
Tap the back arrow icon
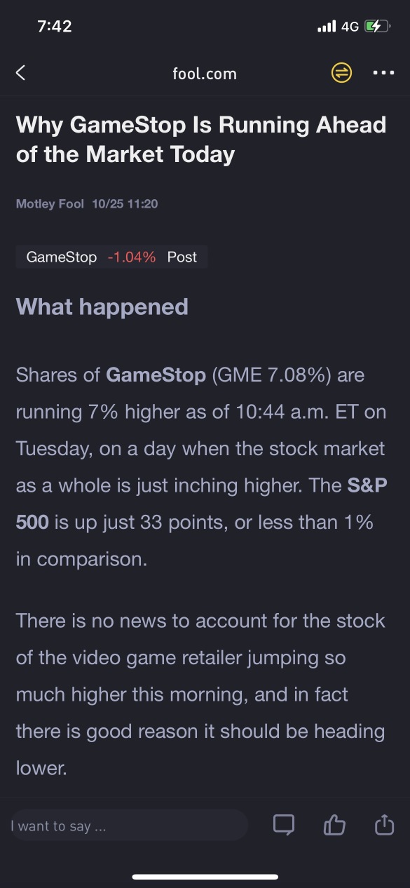coord(20,73)
